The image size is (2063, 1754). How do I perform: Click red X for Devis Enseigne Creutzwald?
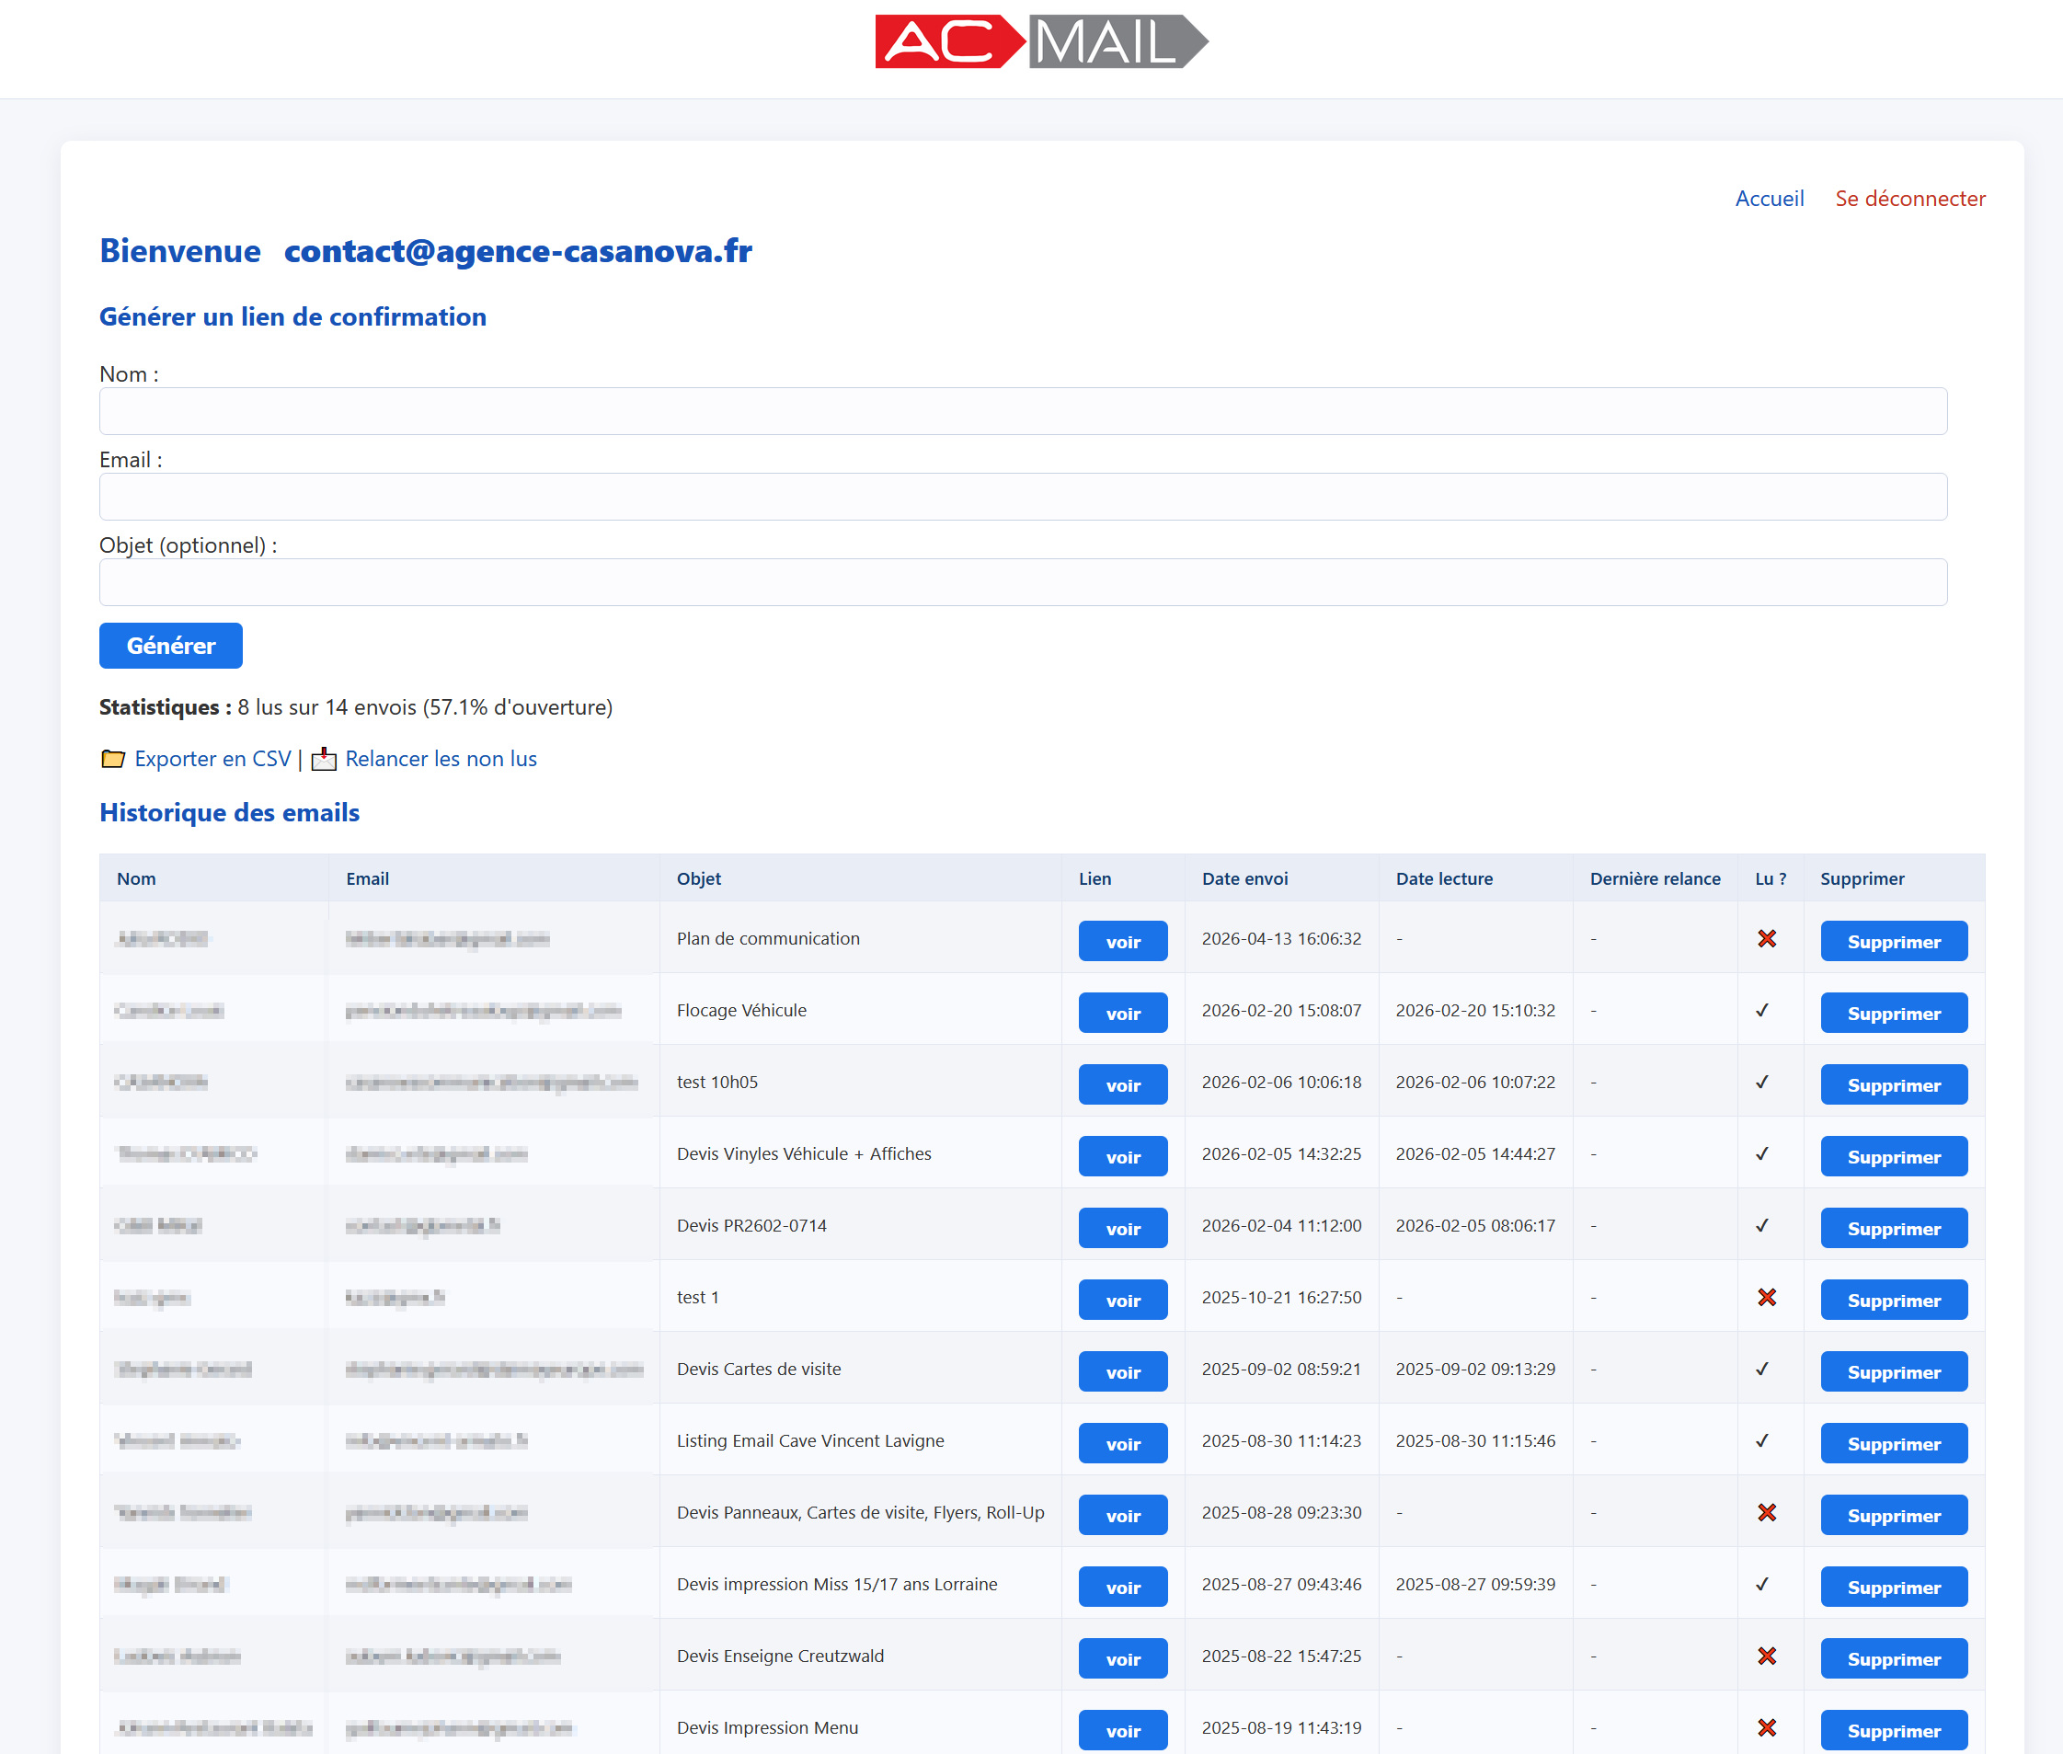[1766, 1656]
